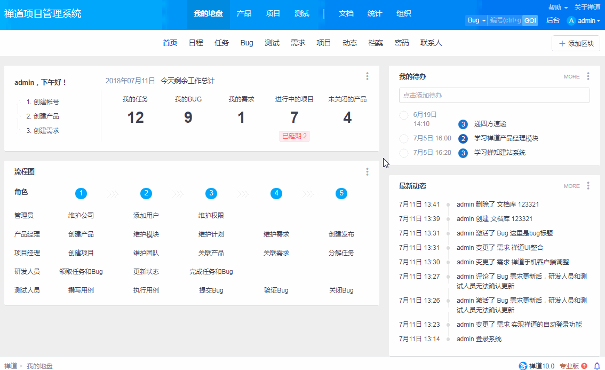
Task: Tick the 学习蝉知建站系统 todo circle
Action: (404, 153)
